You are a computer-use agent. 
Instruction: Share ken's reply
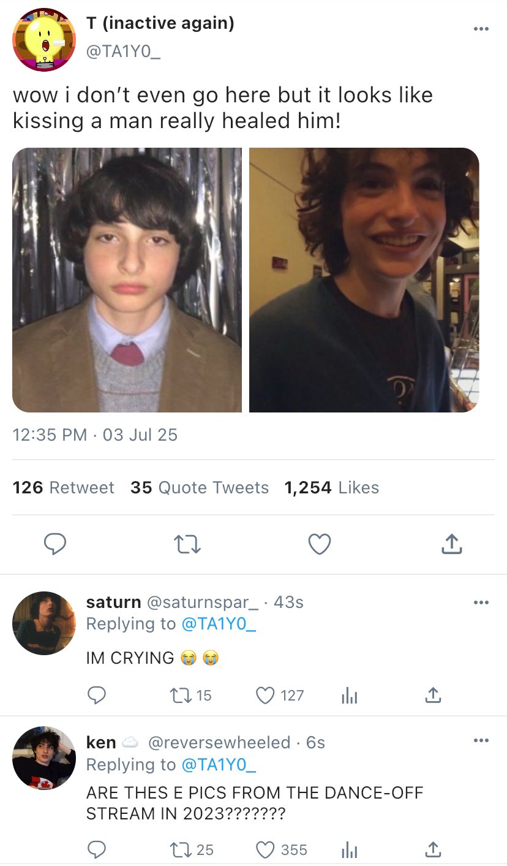[x=432, y=849]
